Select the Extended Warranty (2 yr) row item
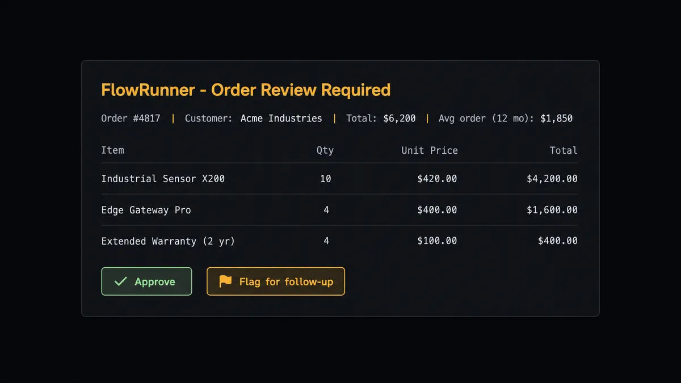 (x=168, y=241)
